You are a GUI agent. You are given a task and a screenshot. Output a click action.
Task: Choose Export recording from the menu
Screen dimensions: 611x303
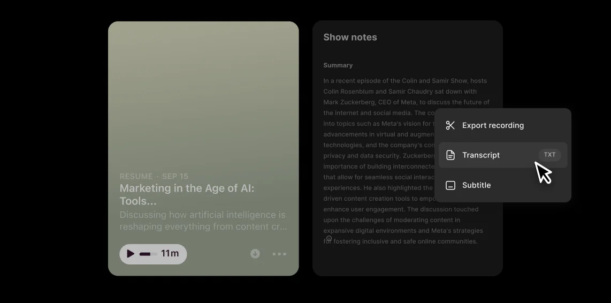coord(503,125)
